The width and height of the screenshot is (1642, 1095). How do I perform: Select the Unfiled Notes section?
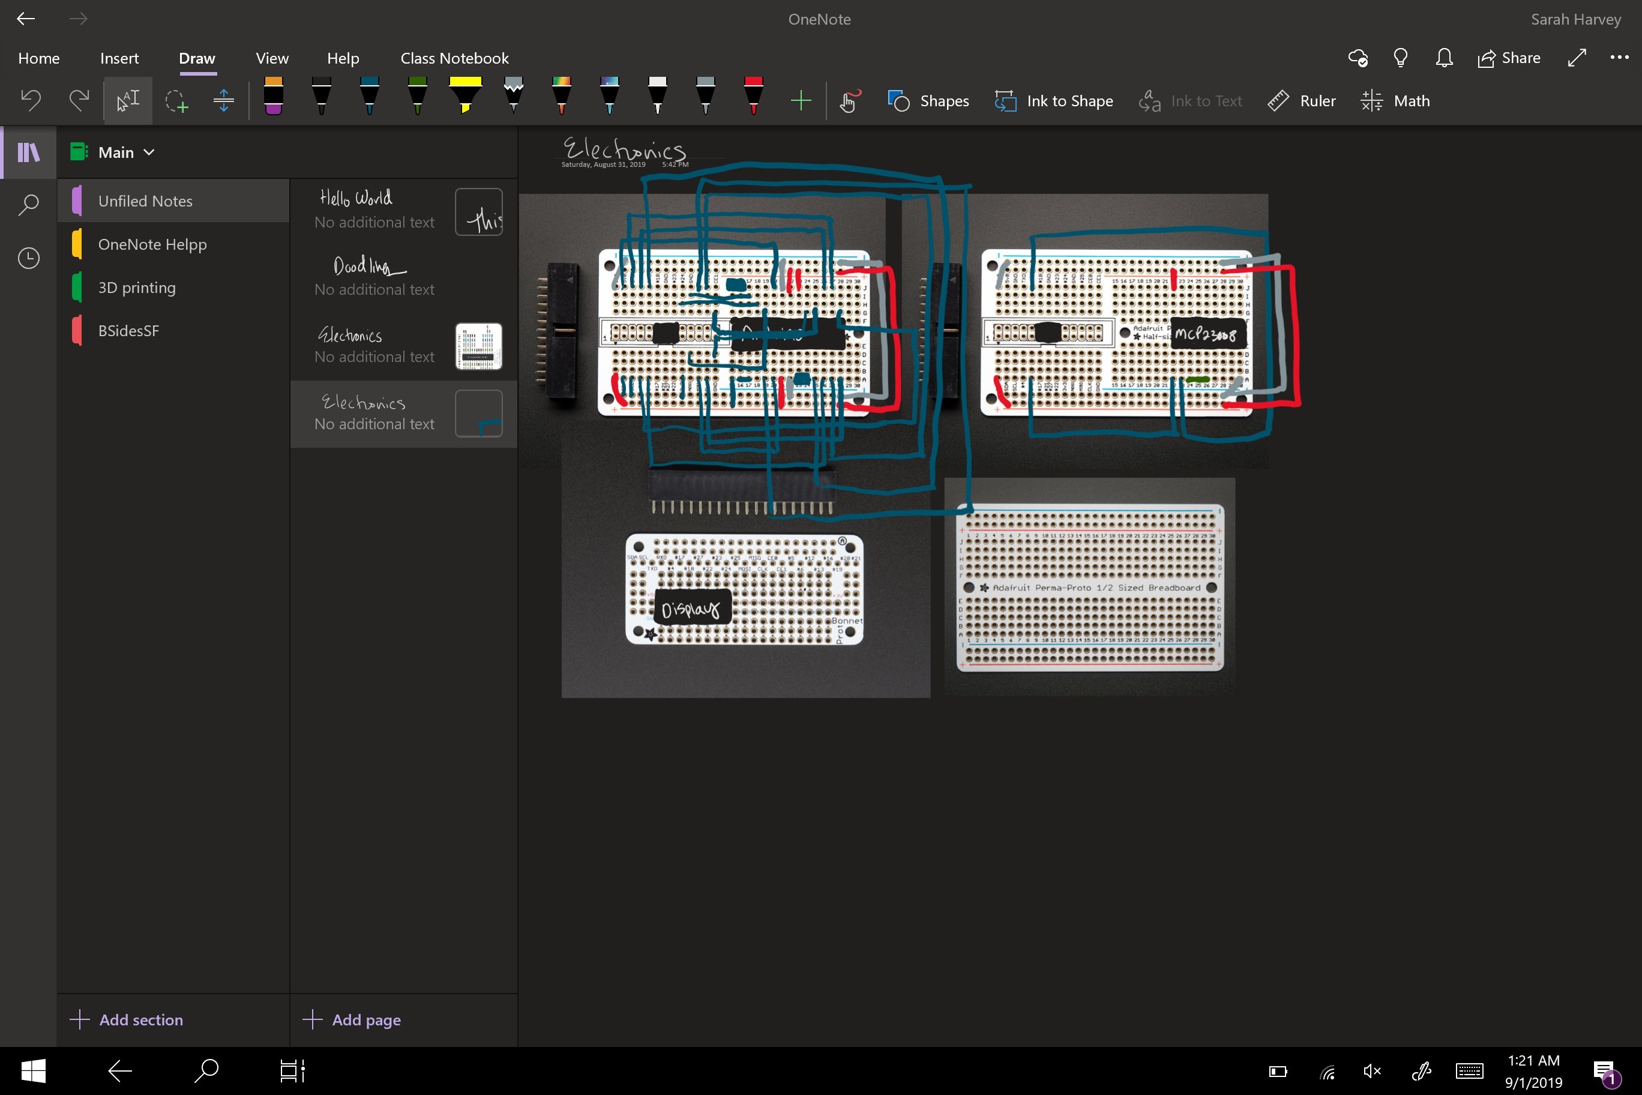(173, 201)
